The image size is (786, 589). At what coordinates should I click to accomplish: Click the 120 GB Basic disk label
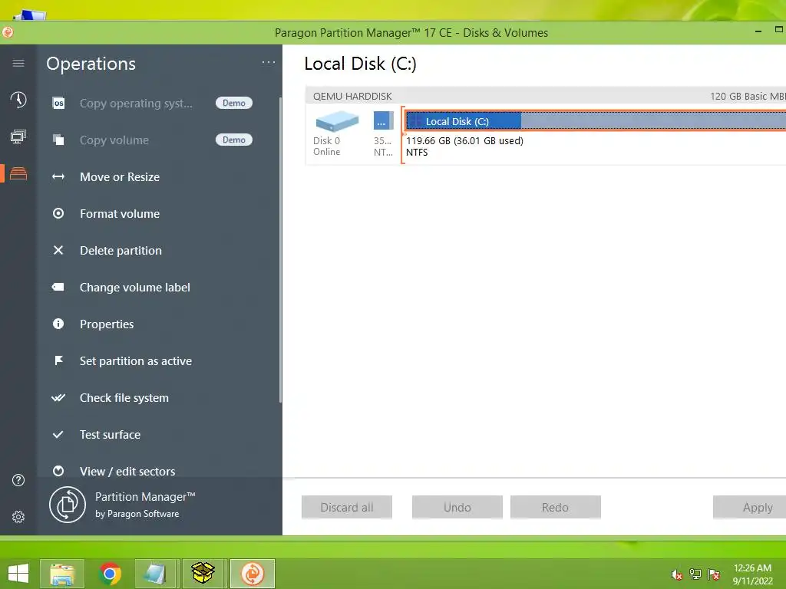pyautogui.click(x=748, y=96)
